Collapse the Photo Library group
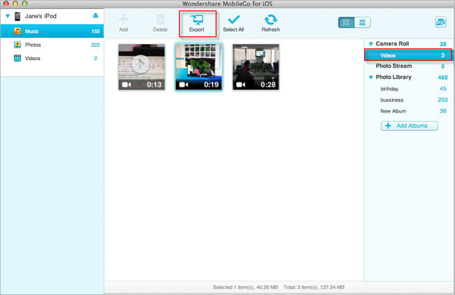Screen dimensions: 455x295 coord(370,78)
